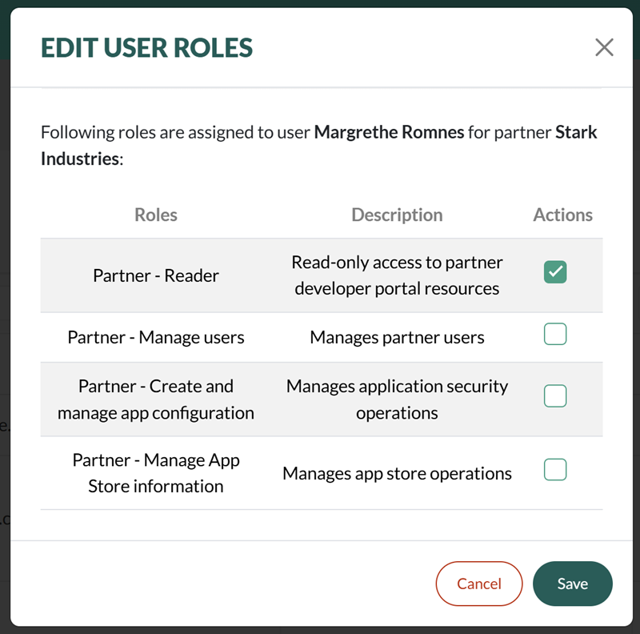The image size is (640, 634).
Task: Enable the Partner - Manage users checkbox
Action: pyautogui.click(x=555, y=334)
